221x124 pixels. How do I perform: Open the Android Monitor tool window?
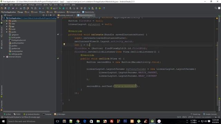click(31, 114)
